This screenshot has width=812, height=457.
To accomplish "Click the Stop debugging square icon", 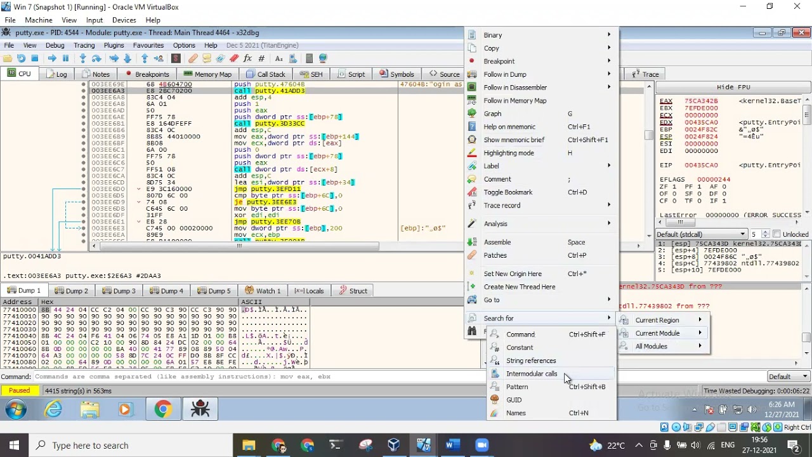I will click(x=35, y=58).
